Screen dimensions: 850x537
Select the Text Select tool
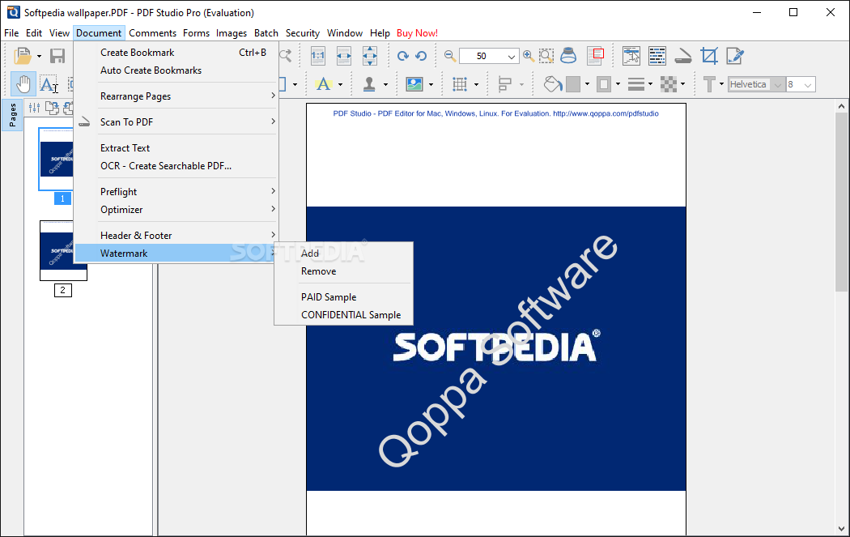49,84
